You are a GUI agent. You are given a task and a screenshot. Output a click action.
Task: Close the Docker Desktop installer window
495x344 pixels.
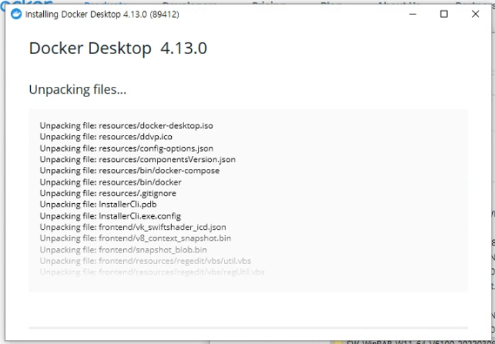[475, 14]
